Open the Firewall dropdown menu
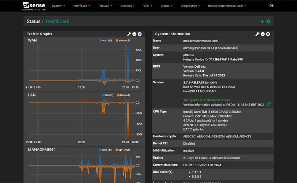This screenshot has height=183, width=297. click(105, 6)
